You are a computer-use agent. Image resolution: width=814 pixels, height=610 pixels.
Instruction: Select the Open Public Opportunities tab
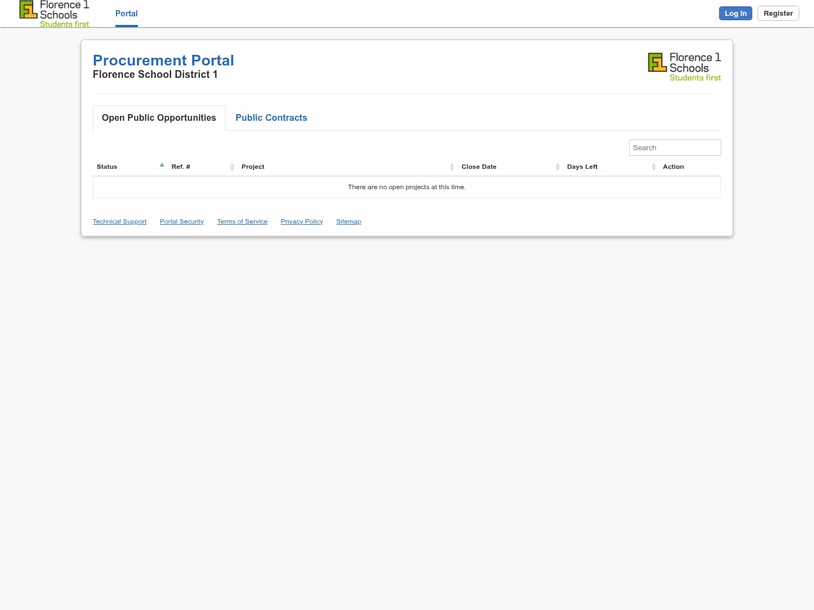pyautogui.click(x=159, y=117)
